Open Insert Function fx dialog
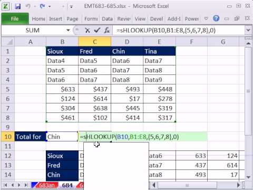This screenshot has height=190, width=253. point(106,31)
